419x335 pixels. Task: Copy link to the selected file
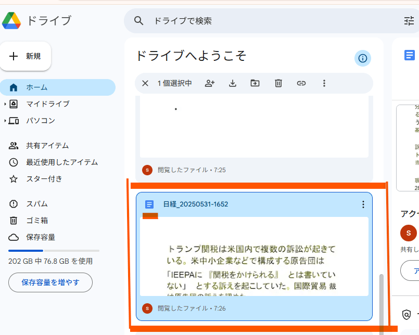[301, 83]
